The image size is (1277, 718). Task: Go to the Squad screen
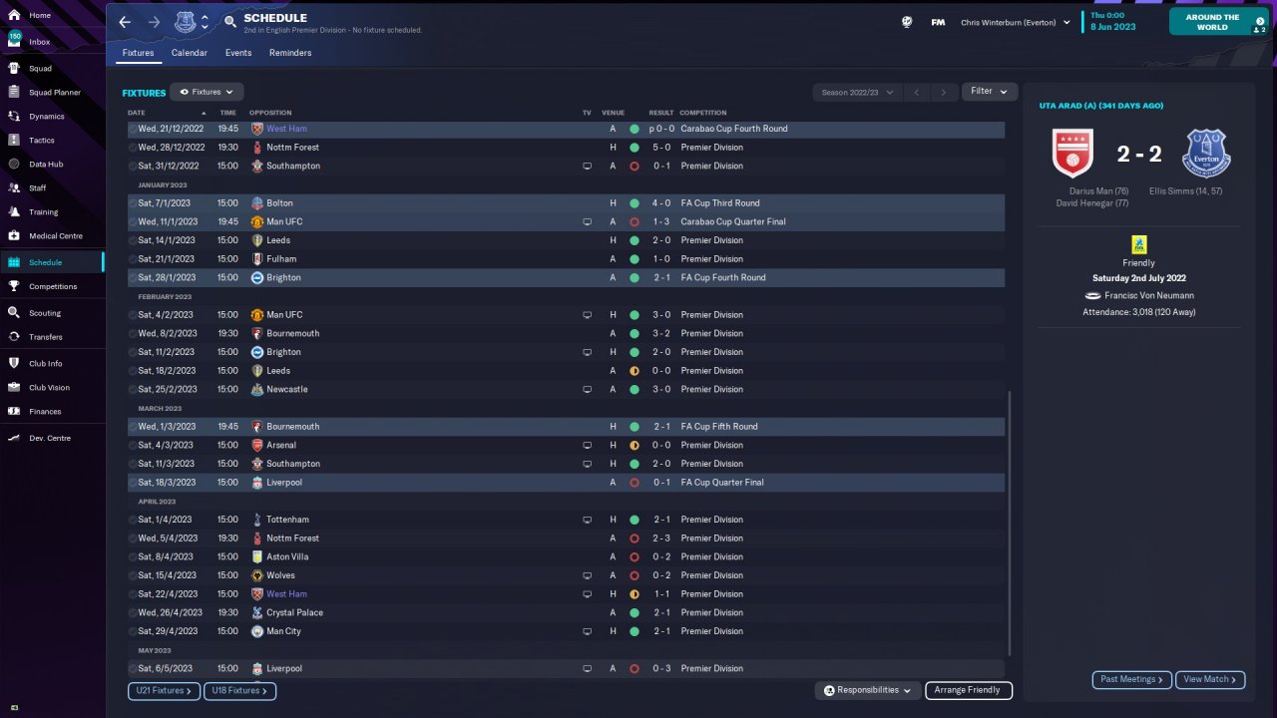[x=40, y=69]
